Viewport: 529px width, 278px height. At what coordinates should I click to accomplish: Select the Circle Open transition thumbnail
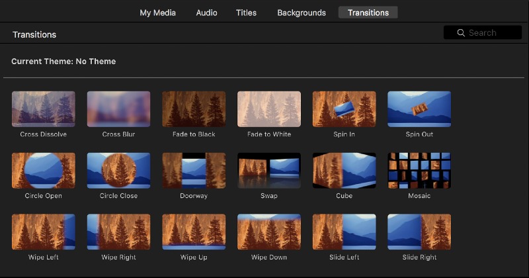pos(44,171)
